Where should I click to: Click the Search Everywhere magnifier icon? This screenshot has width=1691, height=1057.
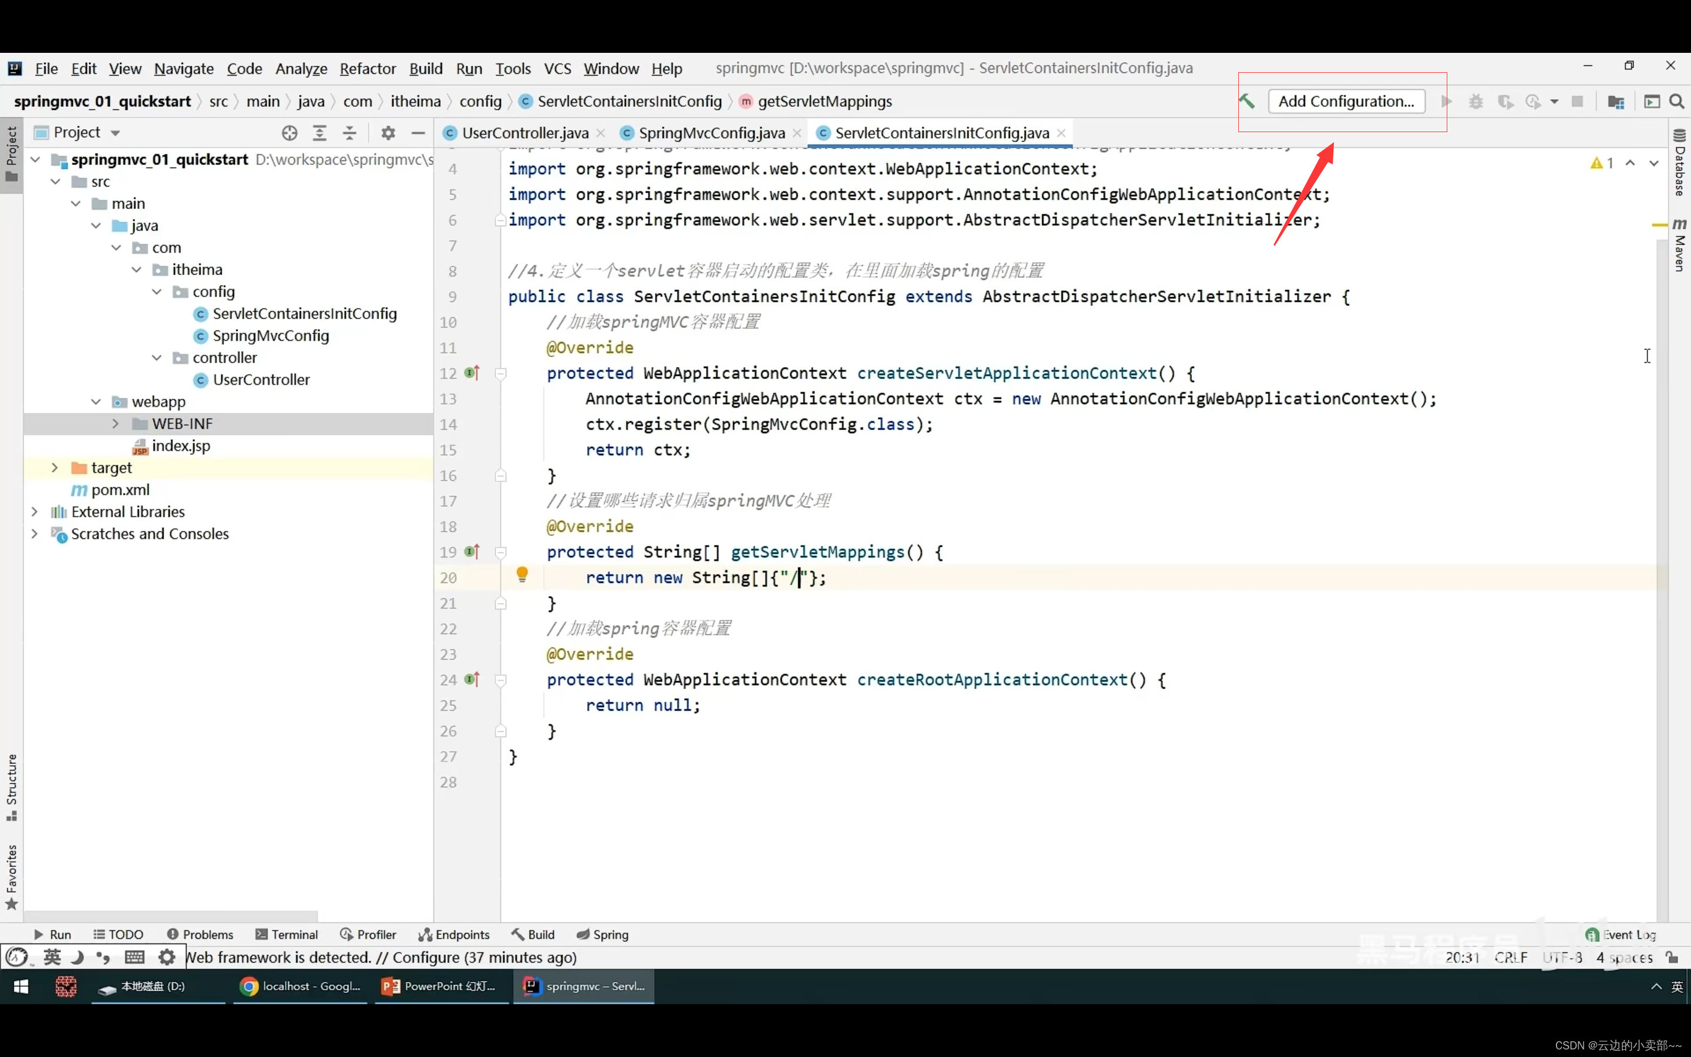click(x=1676, y=102)
